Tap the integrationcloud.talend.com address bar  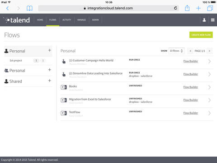[108, 8]
